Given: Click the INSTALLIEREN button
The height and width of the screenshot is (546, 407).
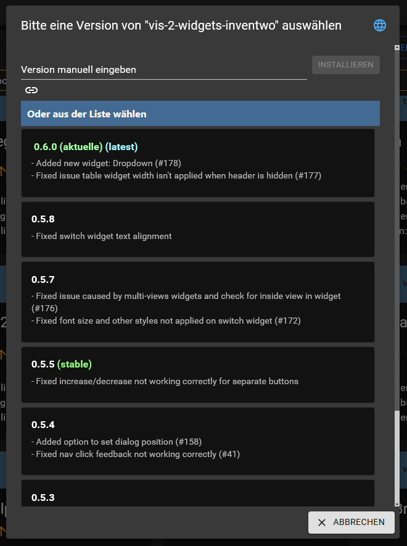Looking at the screenshot, I should point(345,64).
